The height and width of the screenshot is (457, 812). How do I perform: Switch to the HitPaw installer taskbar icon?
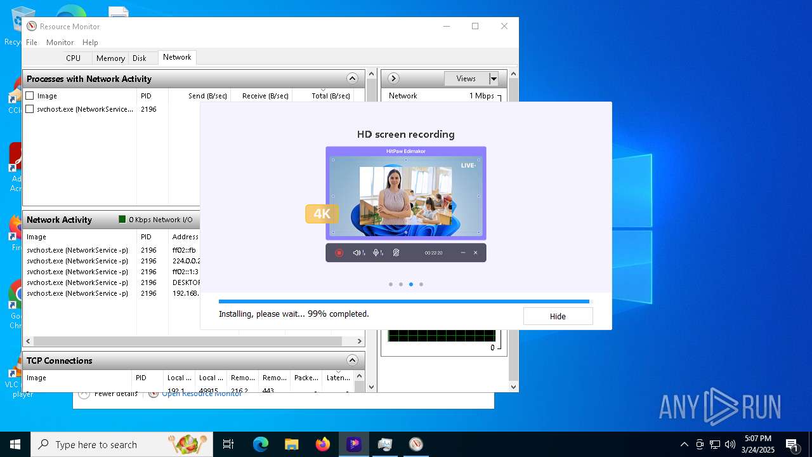click(354, 444)
